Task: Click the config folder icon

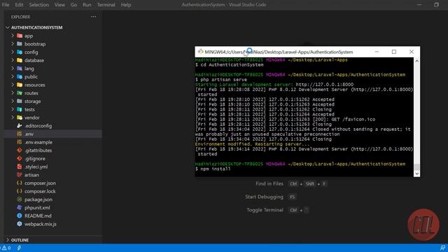Action: coord(20,52)
